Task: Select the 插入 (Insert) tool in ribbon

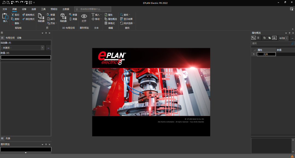Action: point(5,17)
